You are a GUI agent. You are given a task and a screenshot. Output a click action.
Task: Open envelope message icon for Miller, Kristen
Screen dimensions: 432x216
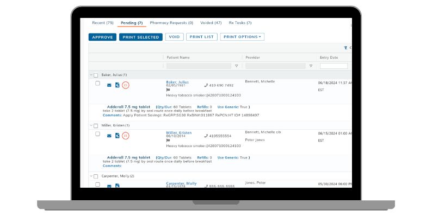tap(109, 136)
